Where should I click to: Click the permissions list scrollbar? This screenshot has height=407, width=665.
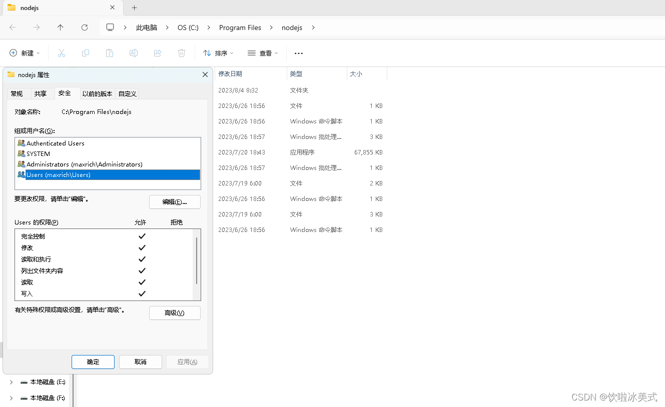pyautogui.click(x=197, y=260)
